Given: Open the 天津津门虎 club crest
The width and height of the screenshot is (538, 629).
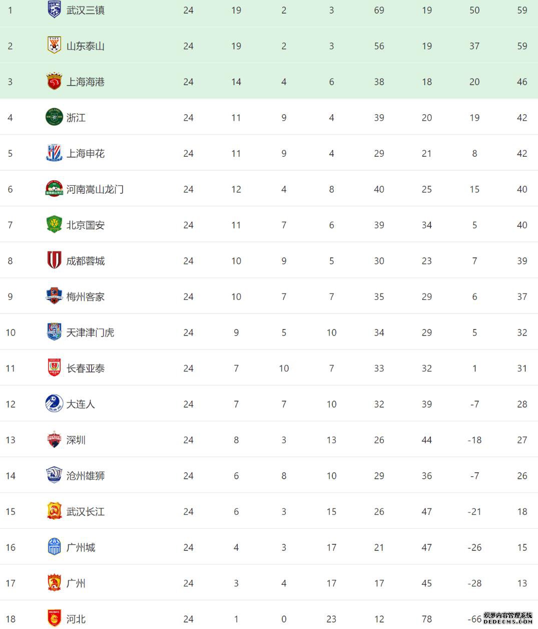Looking at the screenshot, I should coord(54,332).
